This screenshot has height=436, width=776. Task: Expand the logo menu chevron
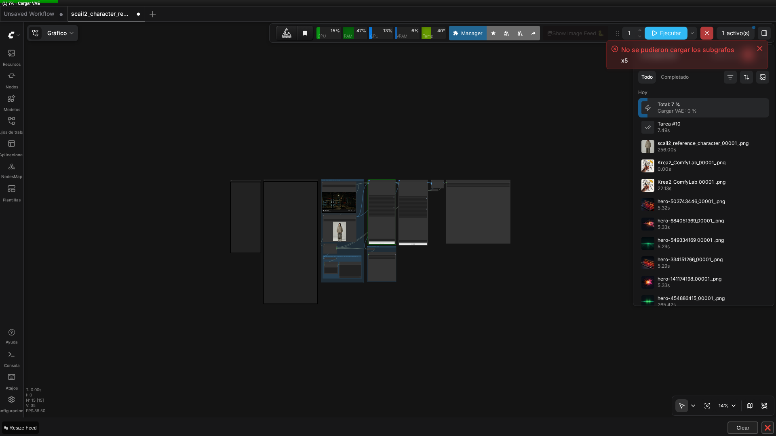click(18, 35)
